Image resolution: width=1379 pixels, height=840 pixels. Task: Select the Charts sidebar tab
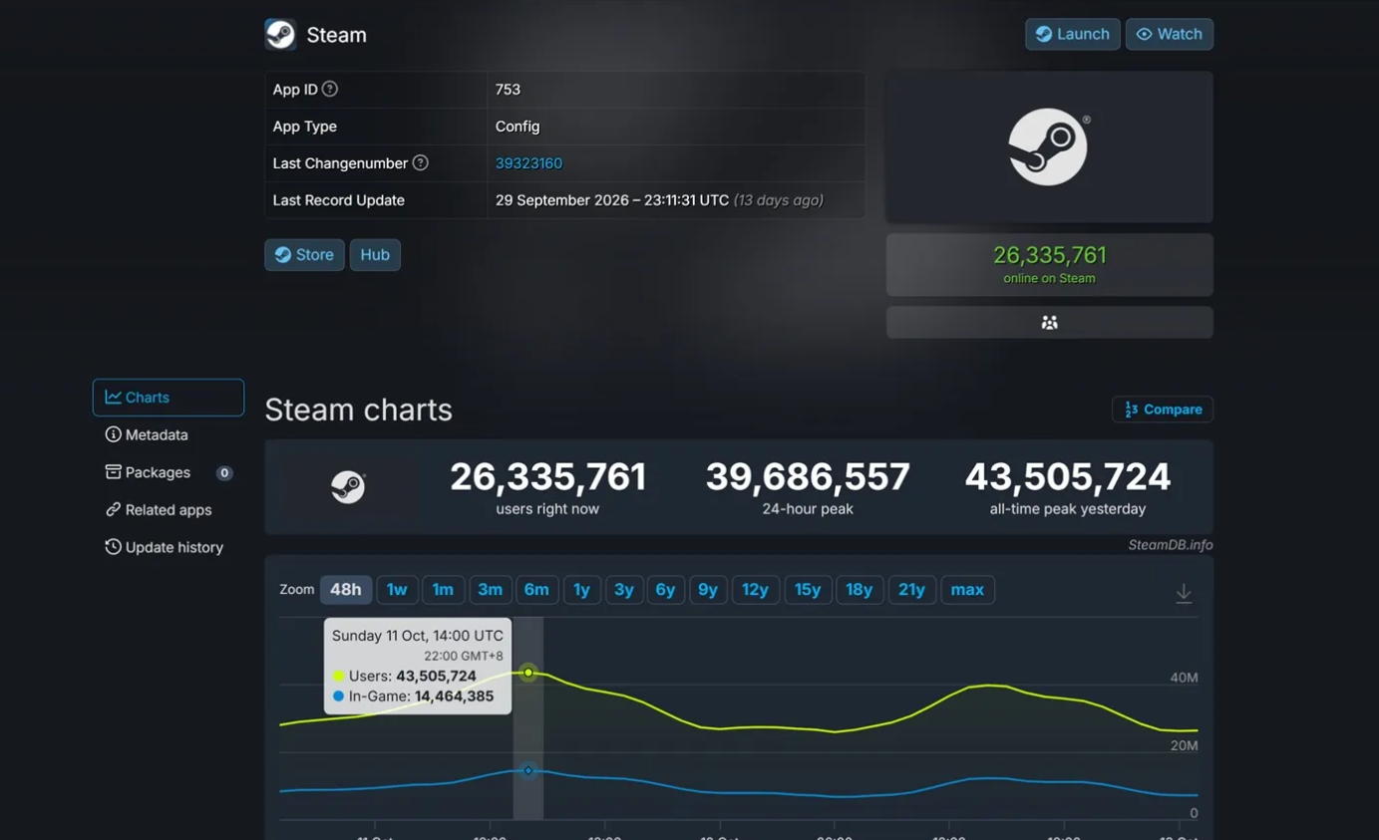point(169,398)
